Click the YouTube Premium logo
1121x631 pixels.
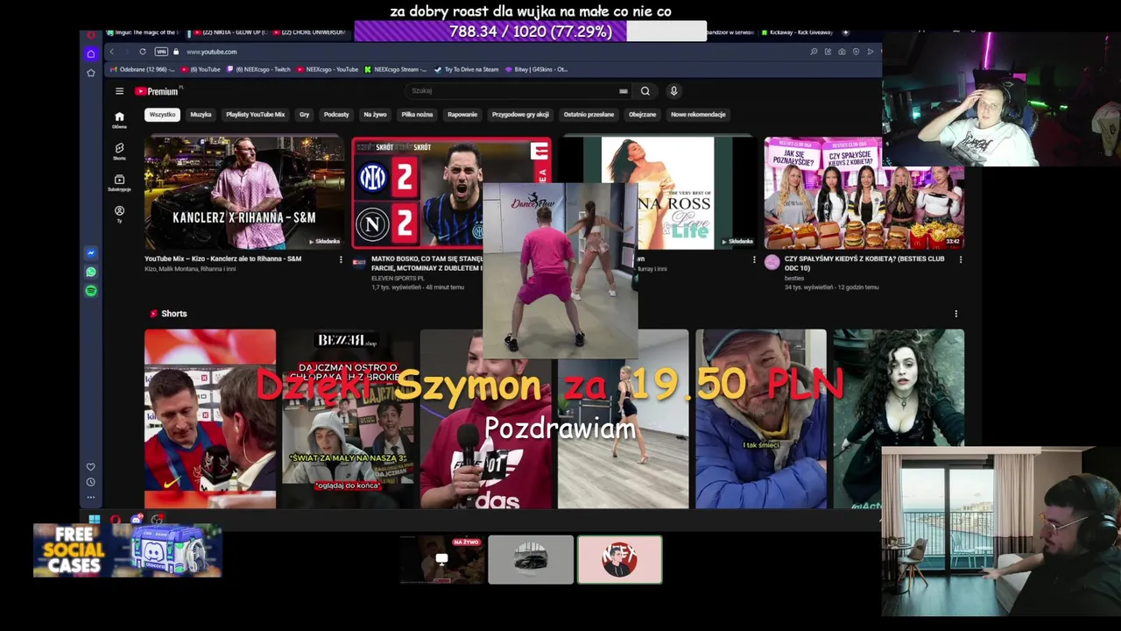coord(158,91)
